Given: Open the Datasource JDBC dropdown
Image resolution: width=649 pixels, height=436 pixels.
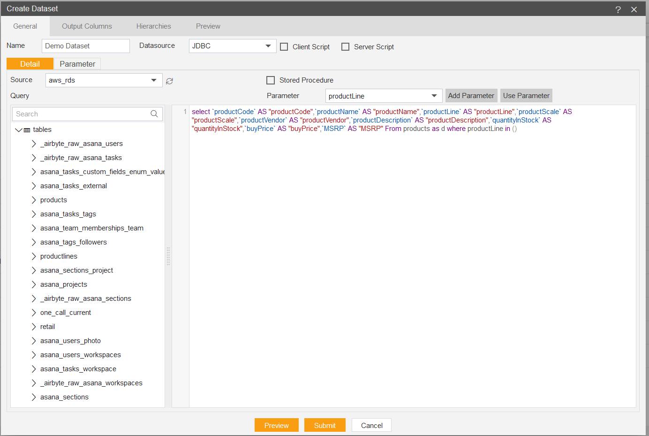Looking at the screenshot, I should pyautogui.click(x=233, y=46).
